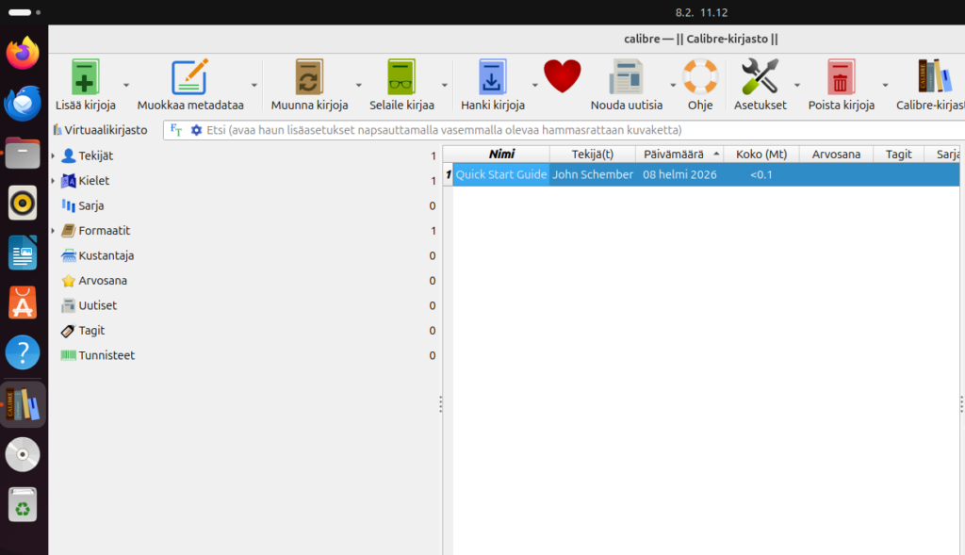Click the search settings gear icon
965x555 pixels.
(196, 130)
